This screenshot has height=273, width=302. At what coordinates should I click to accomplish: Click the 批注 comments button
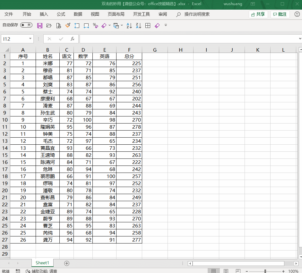click(280, 14)
